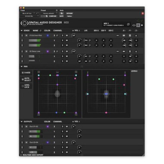Click the purple color swatch of 02 Bass Low

coord(47,51)
